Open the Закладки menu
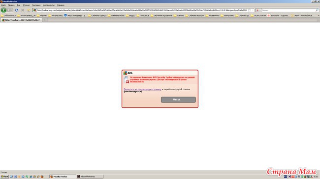 pos(36,5)
